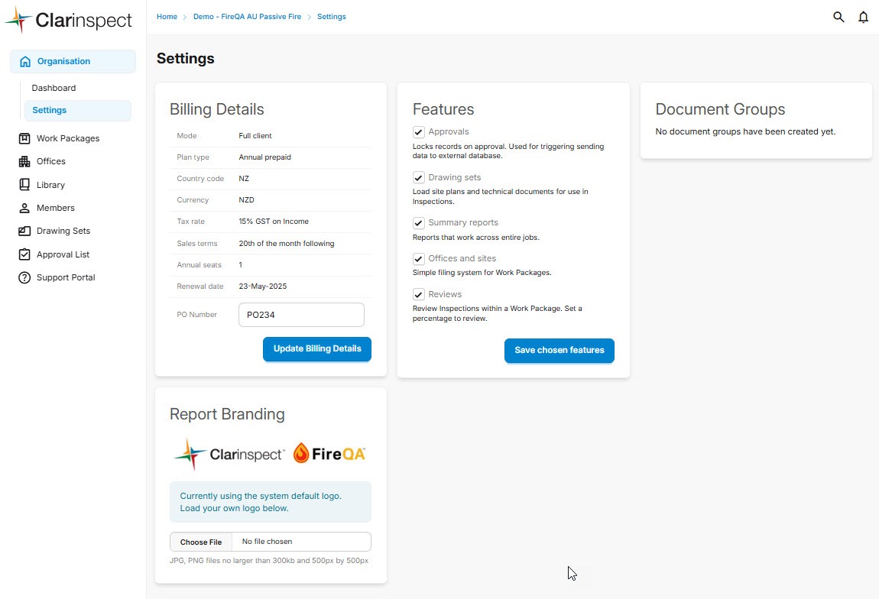
Task: Click the PO Number input field
Action: (301, 315)
